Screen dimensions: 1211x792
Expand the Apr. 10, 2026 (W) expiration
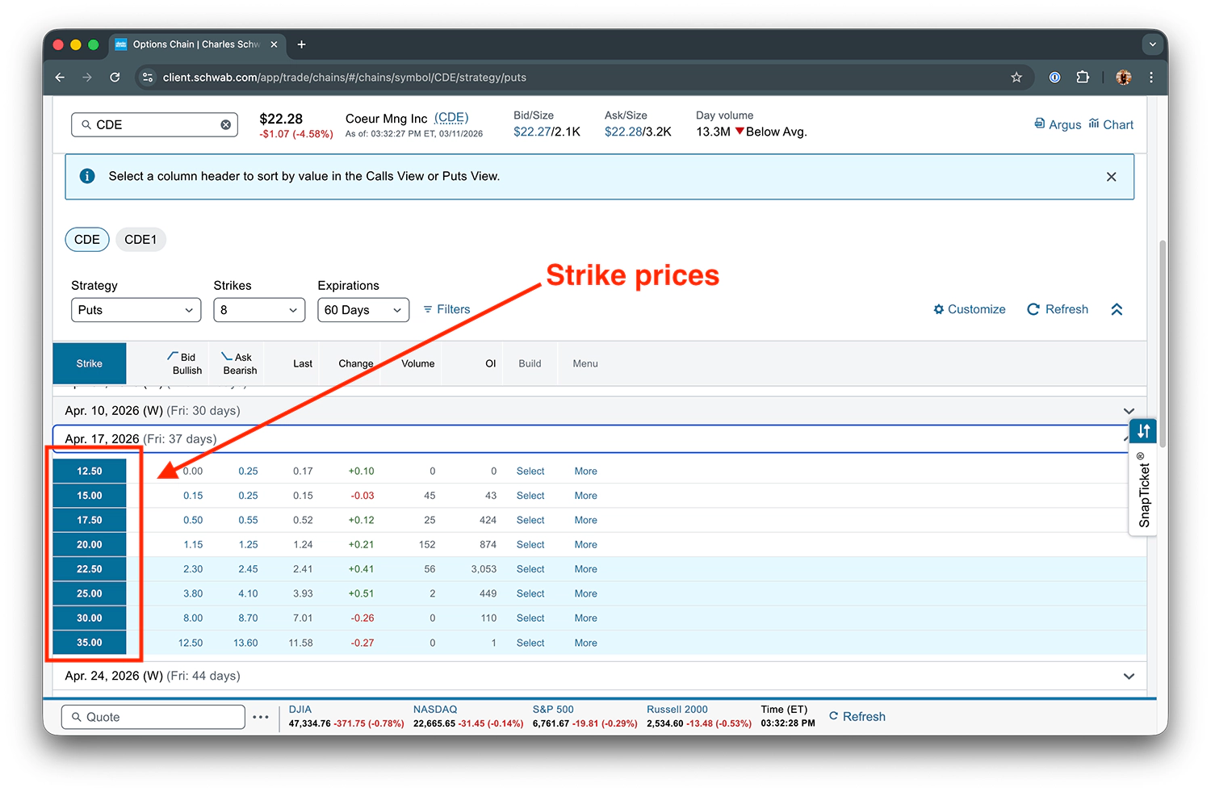click(x=599, y=411)
